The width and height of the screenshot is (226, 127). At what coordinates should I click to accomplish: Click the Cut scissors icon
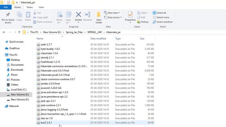tap(35, 13)
